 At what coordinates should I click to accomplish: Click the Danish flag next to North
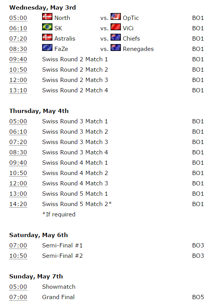47,16
